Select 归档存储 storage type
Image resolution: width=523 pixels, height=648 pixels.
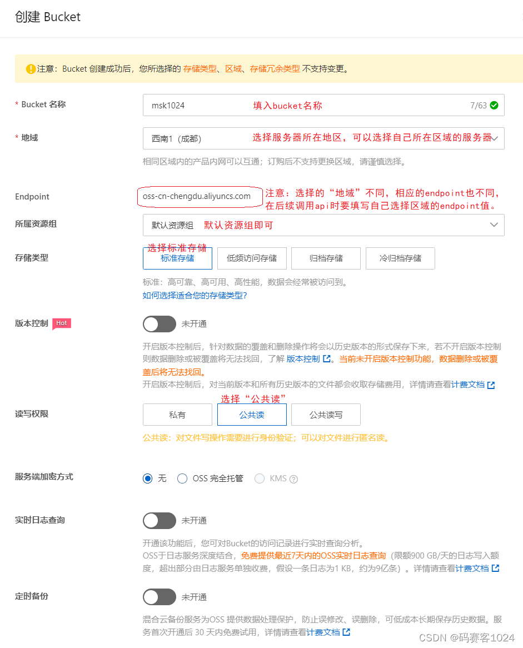[x=326, y=258]
